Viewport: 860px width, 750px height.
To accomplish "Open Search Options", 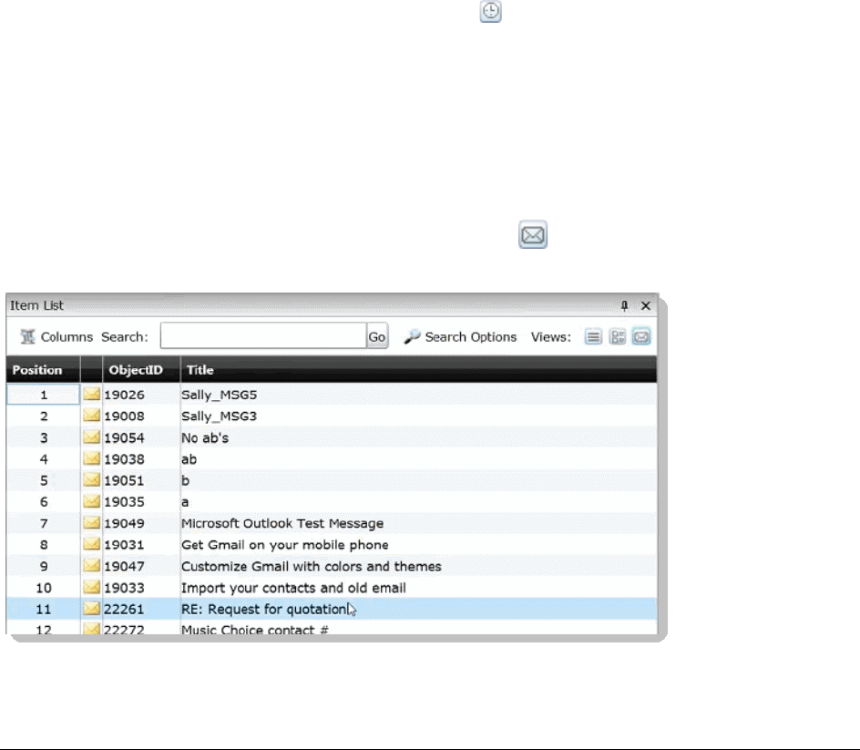I will coord(460,337).
